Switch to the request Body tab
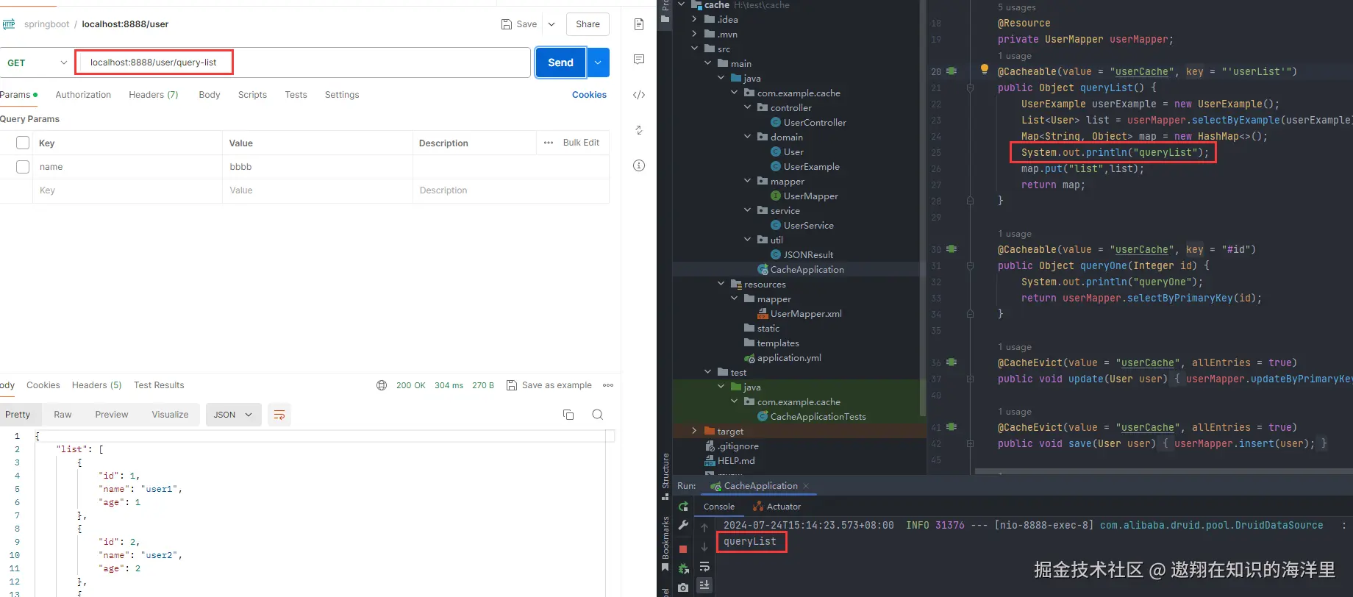Screen dimensions: 1353x597 coord(210,95)
